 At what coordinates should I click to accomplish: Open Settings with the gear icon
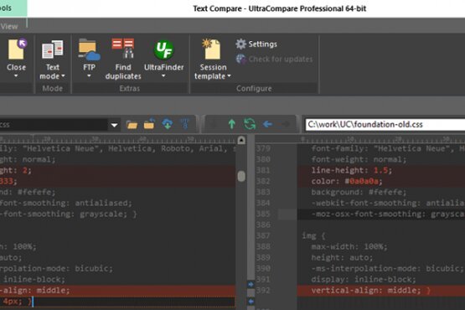[x=256, y=44]
